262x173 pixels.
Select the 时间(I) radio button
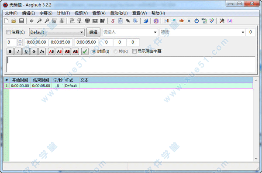click(94, 51)
